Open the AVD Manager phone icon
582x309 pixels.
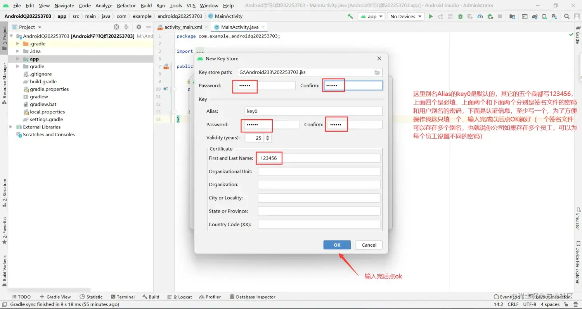click(x=545, y=16)
